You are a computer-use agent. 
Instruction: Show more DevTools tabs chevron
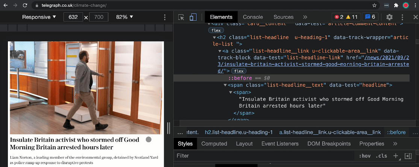[305, 17]
